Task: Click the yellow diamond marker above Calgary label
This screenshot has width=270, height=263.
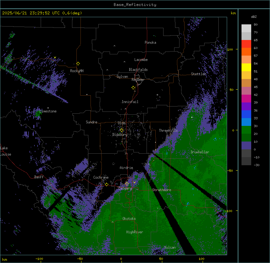Action: click(x=127, y=184)
